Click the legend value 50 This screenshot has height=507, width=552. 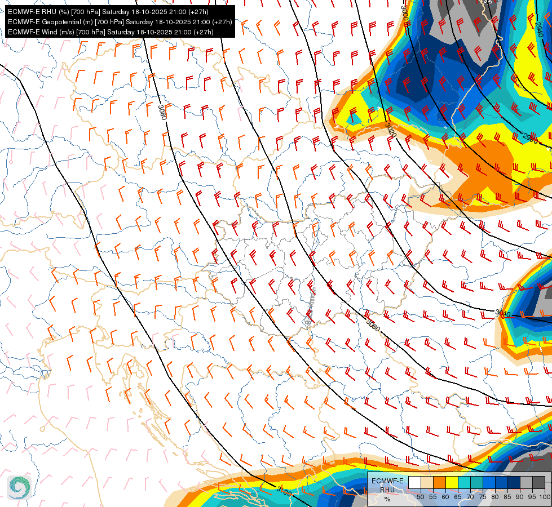tap(420, 497)
